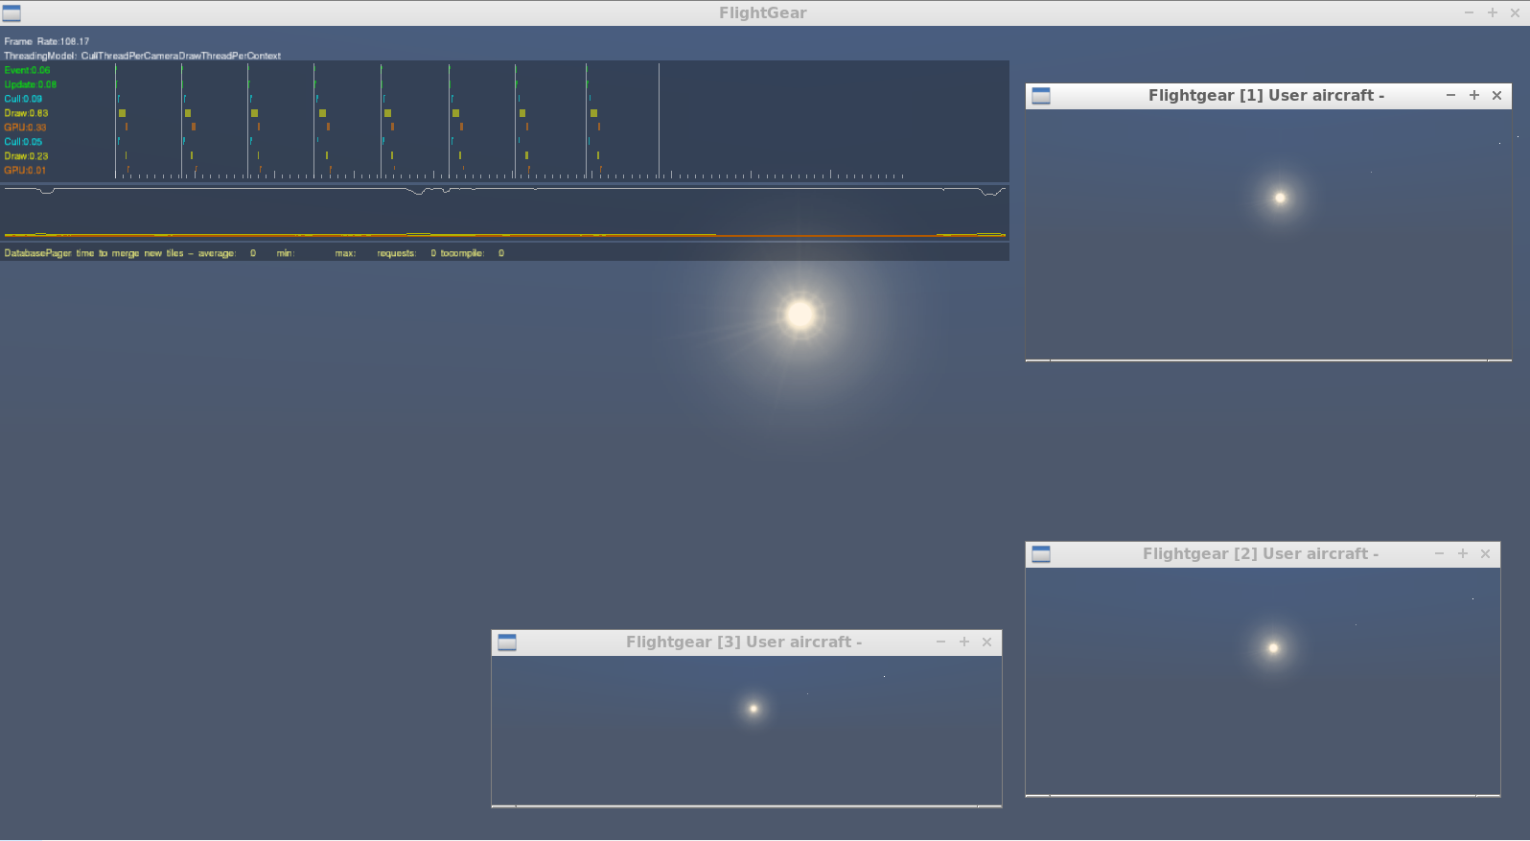The height and width of the screenshot is (841, 1530).
Task: Click the "GPU:0.33" stats label
Action: tap(25, 128)
